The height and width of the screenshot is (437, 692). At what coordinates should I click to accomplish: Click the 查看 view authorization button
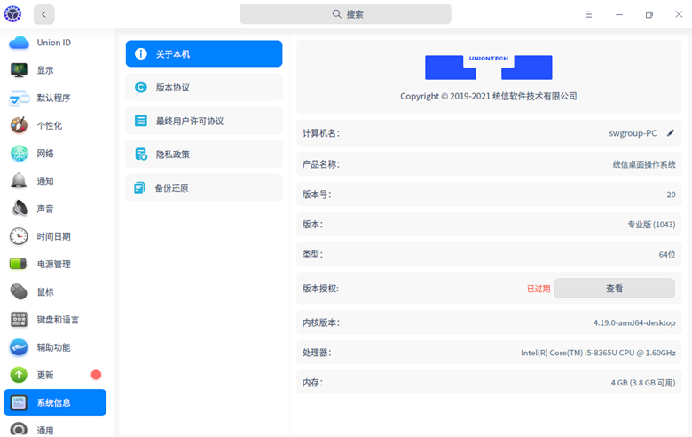(x=614, y=289)
